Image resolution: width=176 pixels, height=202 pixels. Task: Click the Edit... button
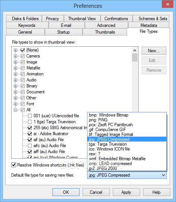pyautogui.click(x=154, y=60)
